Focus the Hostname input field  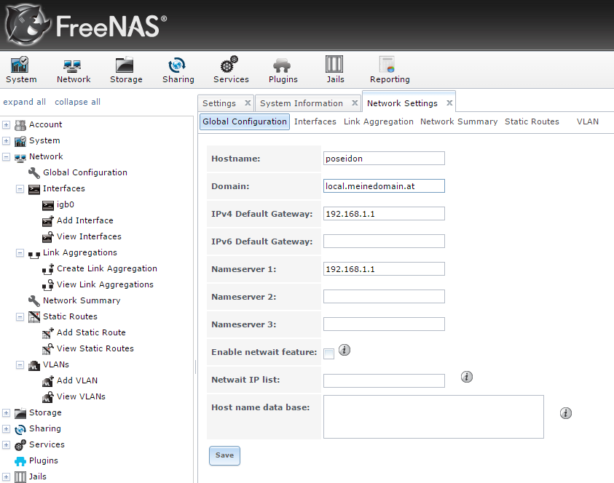384,159
